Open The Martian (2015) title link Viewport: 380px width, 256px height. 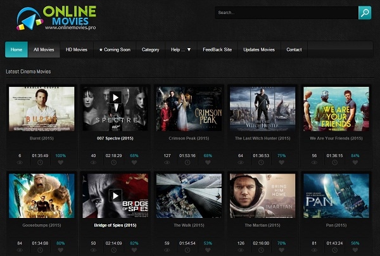point(262,226)
